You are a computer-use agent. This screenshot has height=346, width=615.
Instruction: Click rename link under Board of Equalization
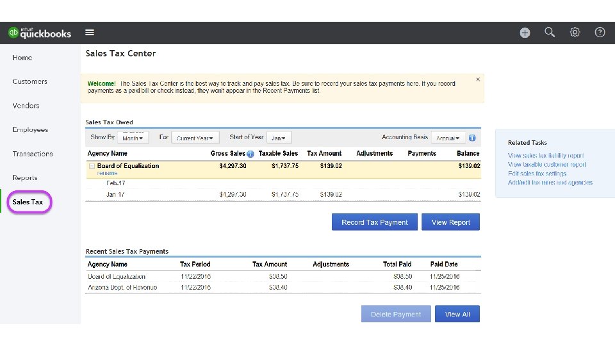tap(107, 173)
